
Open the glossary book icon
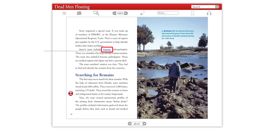79,13
